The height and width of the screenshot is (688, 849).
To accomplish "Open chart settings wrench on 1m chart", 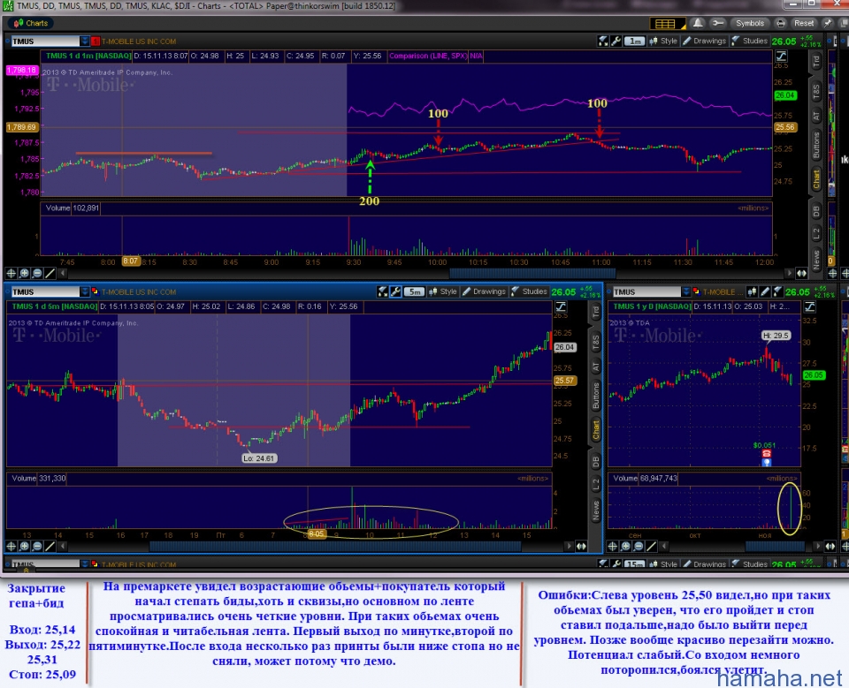I will [x=616, y=42].
